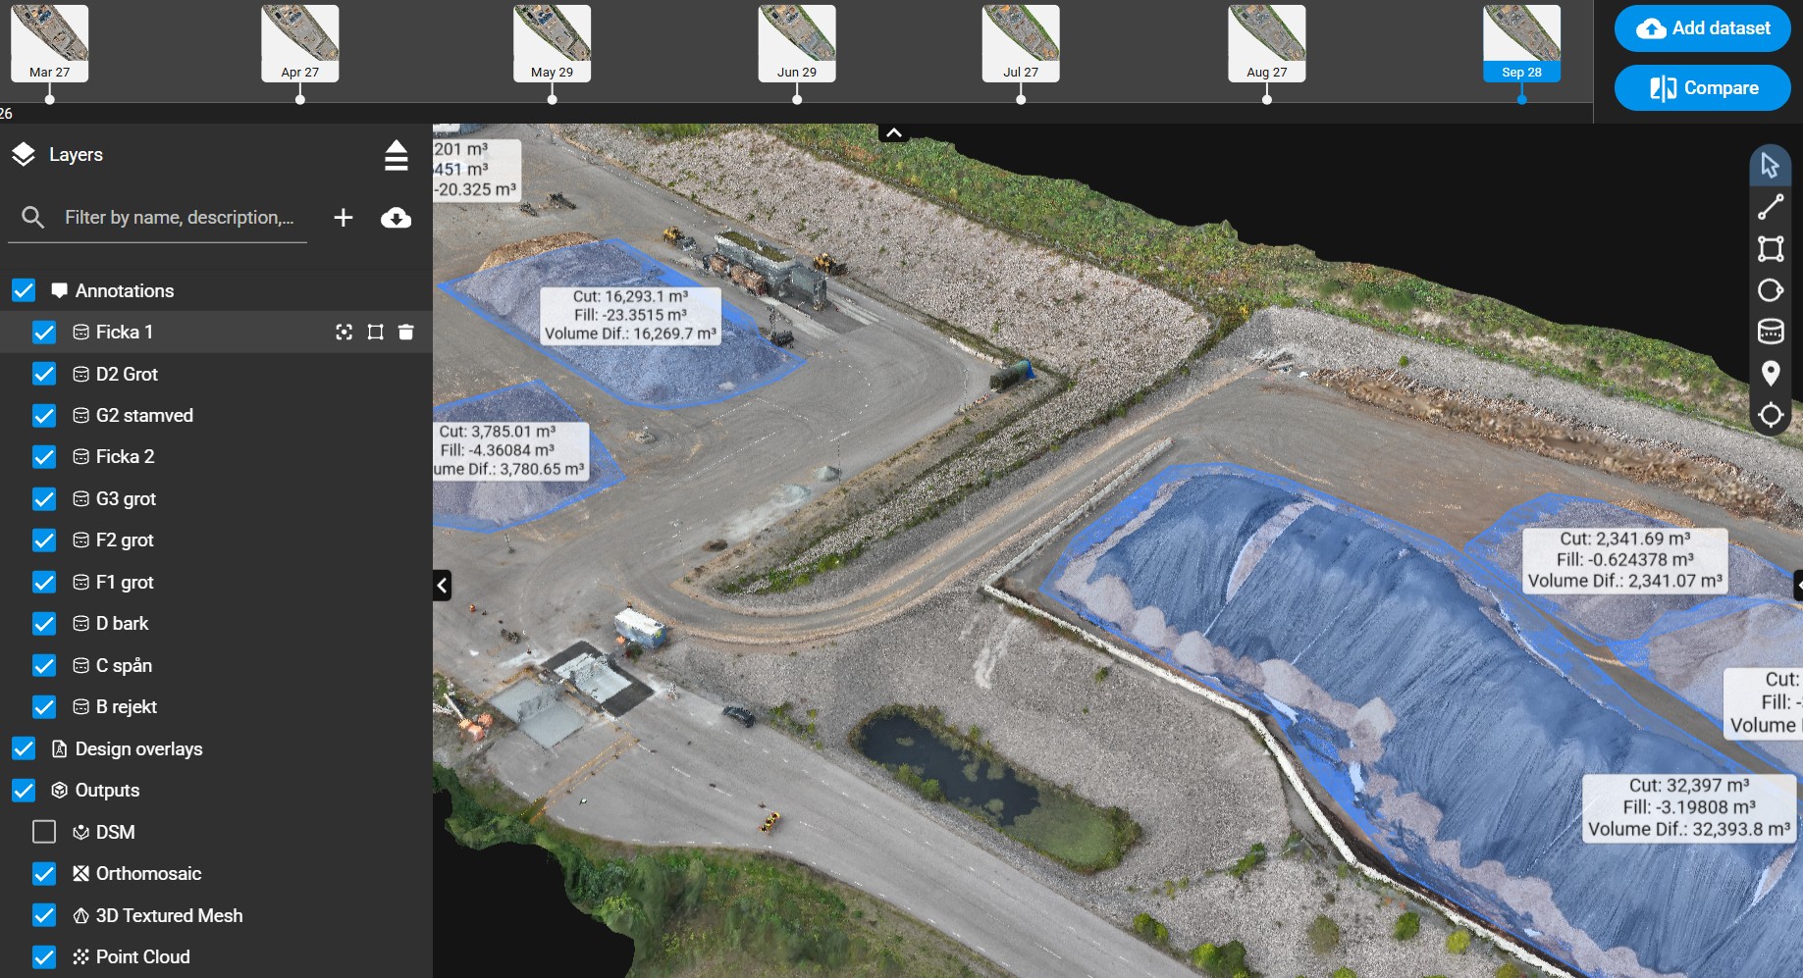Select the location marker tool
The width and height of the screenshot is (1803, 978).
point(1770,374)
